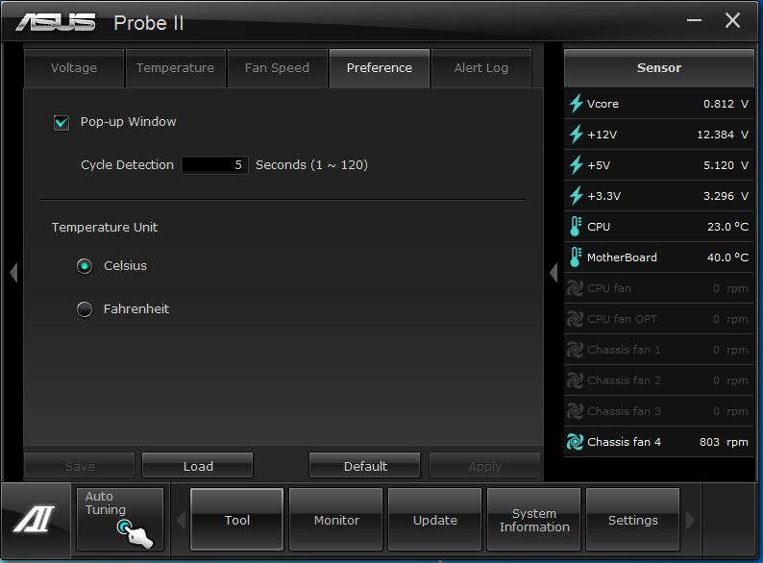
Task: Open System Information
Action: [534, 520]
